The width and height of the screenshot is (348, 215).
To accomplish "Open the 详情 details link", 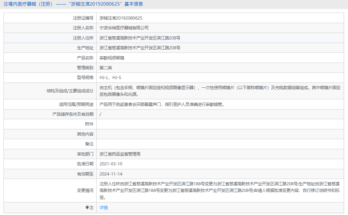I will click(x=104, y=208).
